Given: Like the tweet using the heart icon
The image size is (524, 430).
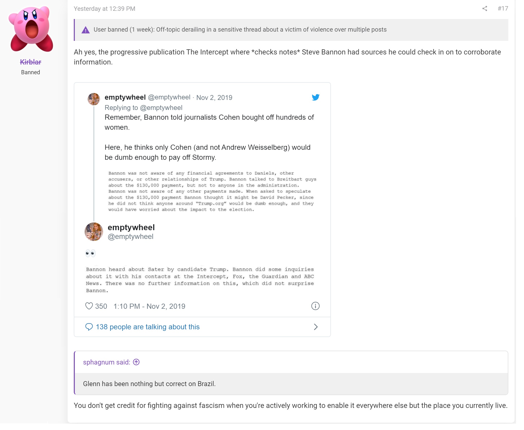Looking at the screenshot, I should point(89,306).
